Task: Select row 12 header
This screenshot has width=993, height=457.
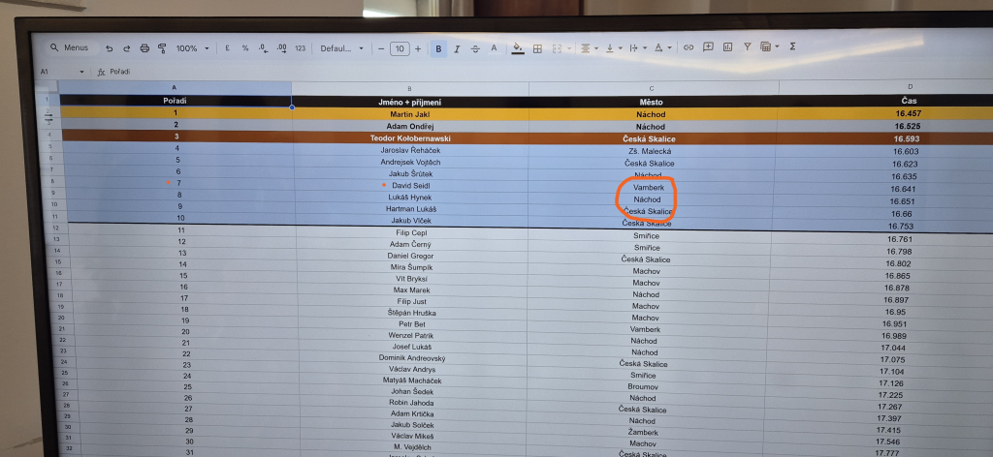Action: point(56,228)
